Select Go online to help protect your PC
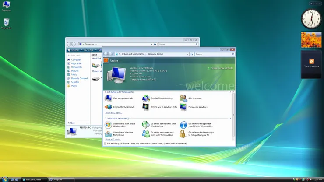This screenshot has width=324, height=182. tap(196, 125)
